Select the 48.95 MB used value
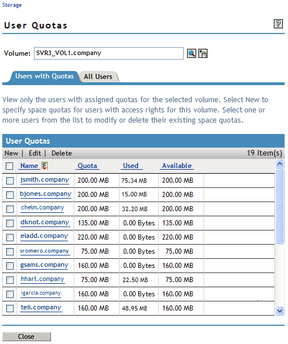Viewport: 288px width, 344px height. click(134, 308)
